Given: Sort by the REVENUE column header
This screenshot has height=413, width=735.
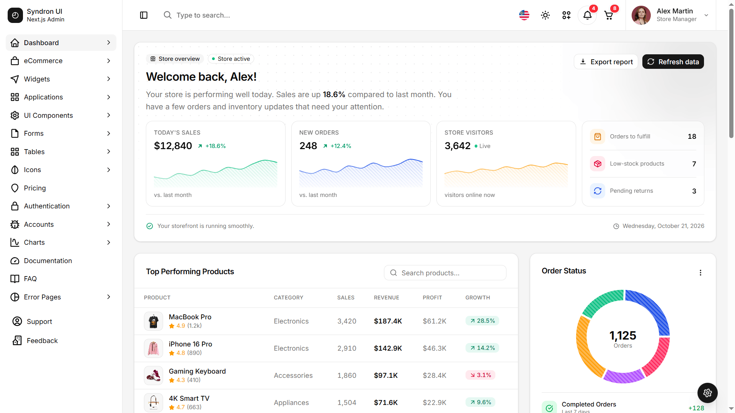Looking at the screenshot, I should coord(386,298).
